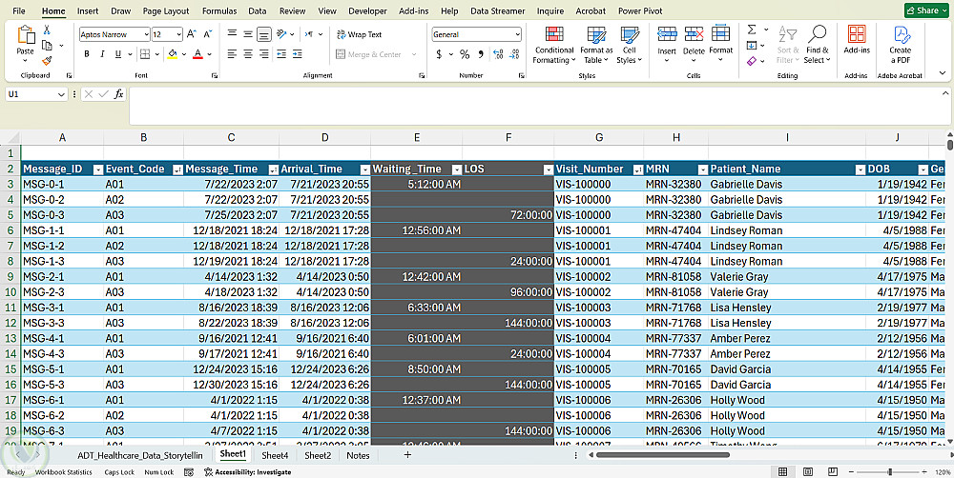
Task: Click the Percent Style icon
Action: 465,54
